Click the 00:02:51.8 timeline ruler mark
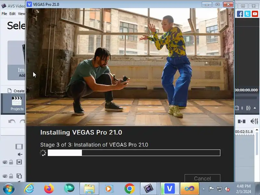This screenshot has width=260, height=195. click(x=244, y=132)
